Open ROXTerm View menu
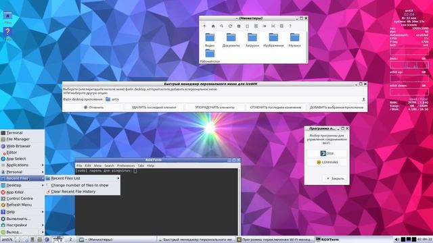Image resolution: width=433 pixels, height=243 pixels. [97, 165]
